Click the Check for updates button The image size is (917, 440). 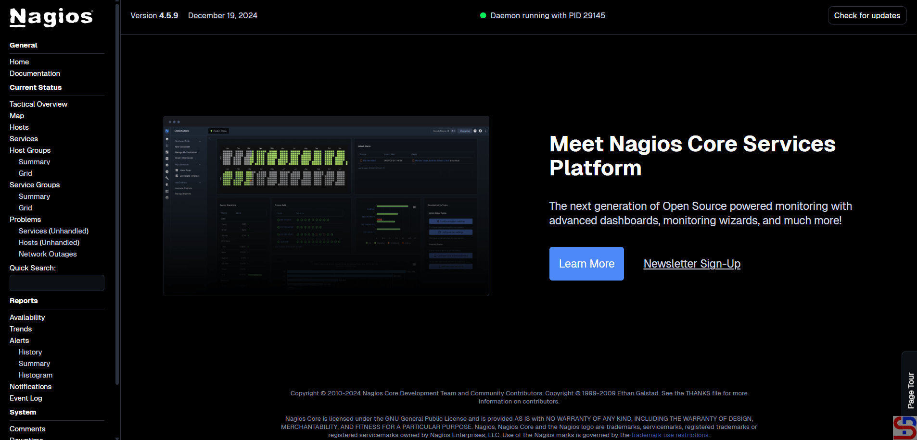[866, 15]
